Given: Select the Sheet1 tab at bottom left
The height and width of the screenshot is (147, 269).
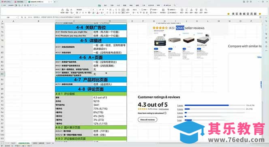Looking at the screenshot, I should click(x=13, y=143).
